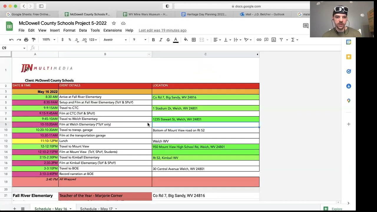Open Contacts side panel icon
Screen dimensions: 377x212
pyautogui.click(x=349, y=86)
